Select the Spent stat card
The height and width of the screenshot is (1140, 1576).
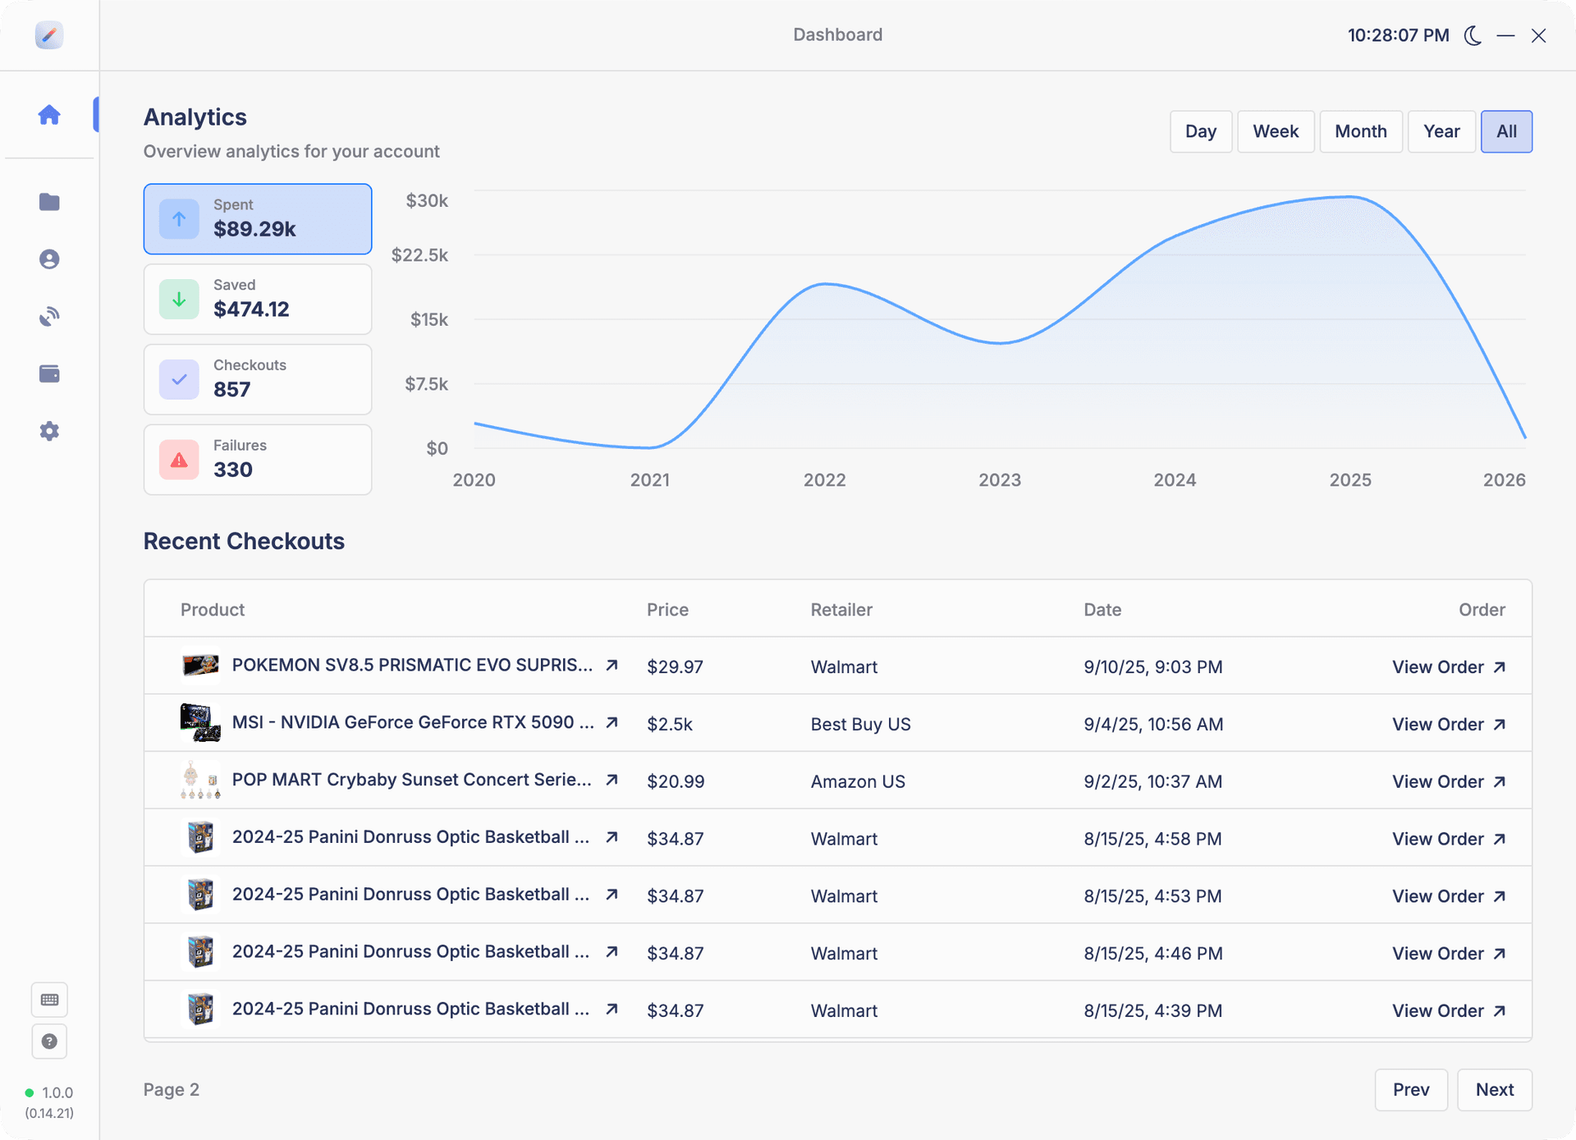[x=258, y=219]
